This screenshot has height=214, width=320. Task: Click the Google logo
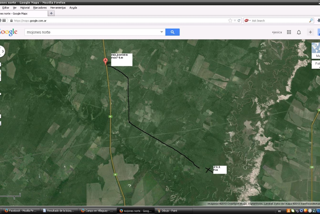pyautogui.click(x=9, y=32)
